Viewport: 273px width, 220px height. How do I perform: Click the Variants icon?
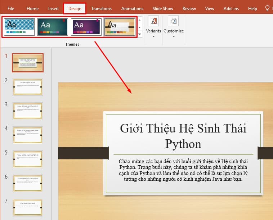[153, 21]
